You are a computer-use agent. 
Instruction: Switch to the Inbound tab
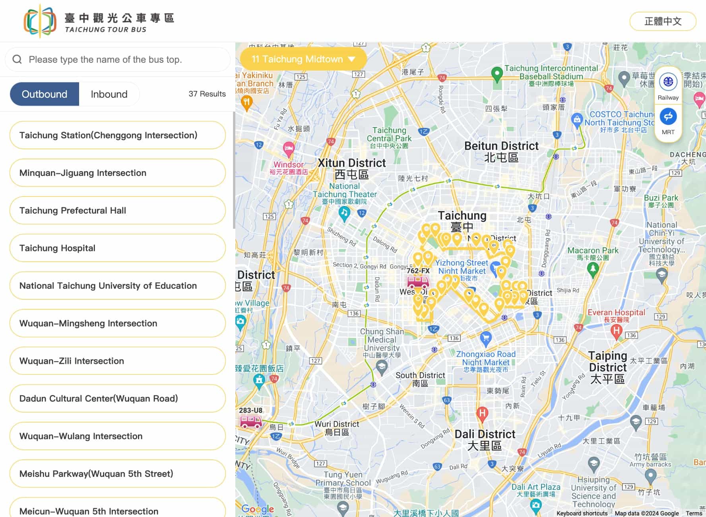(x=109, y=94)
